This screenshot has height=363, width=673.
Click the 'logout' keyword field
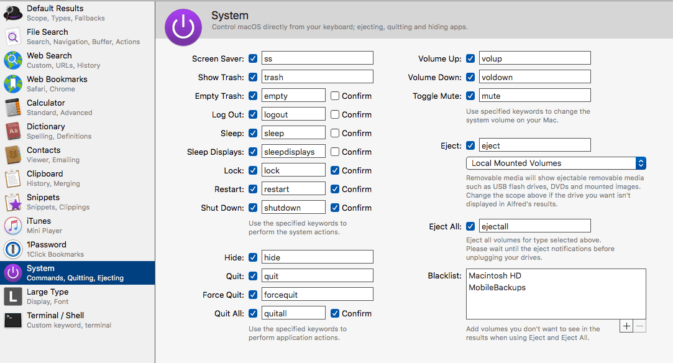pos(293,114)
